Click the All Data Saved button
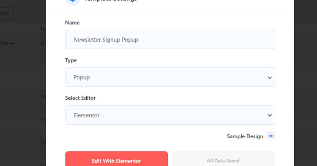The image size is (317, 166). (x=223, y=160)
